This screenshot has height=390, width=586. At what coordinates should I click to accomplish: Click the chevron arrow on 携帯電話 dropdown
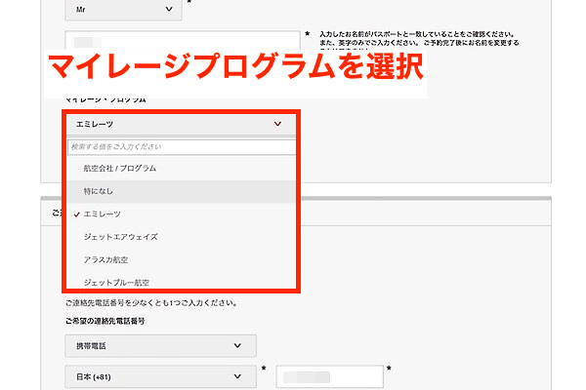[x=237, y=346]
